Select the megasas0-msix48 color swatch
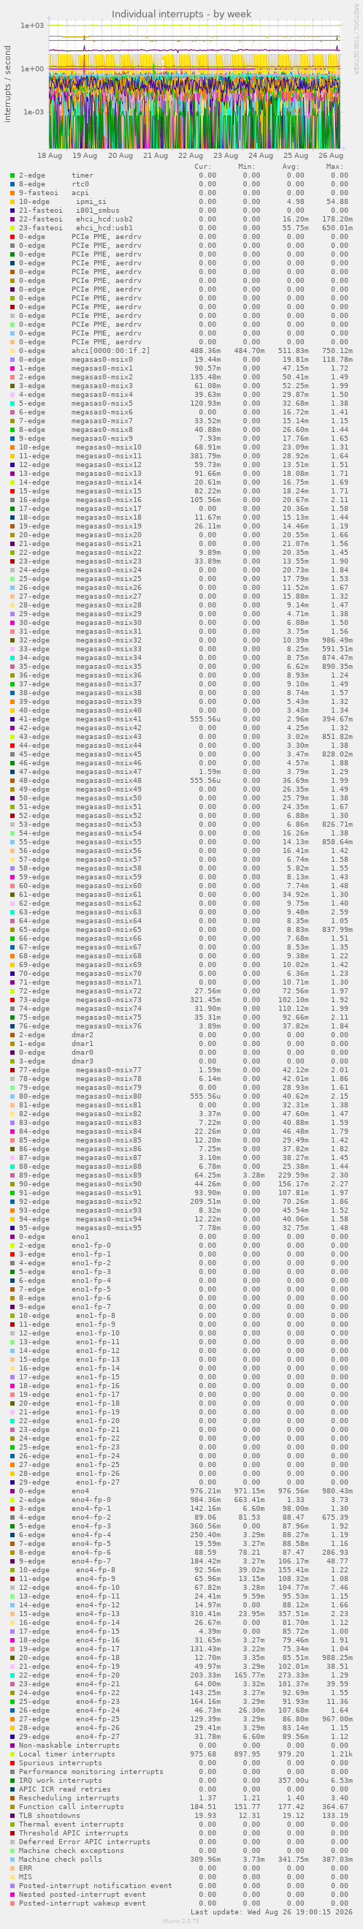The width and height of the screenshot is (363, 1929). point(12,780)
